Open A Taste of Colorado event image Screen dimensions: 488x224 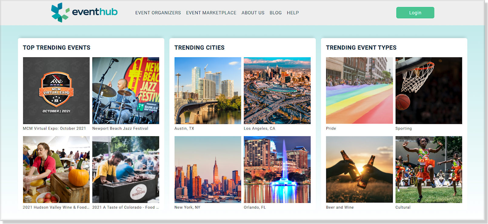[125, 169]
